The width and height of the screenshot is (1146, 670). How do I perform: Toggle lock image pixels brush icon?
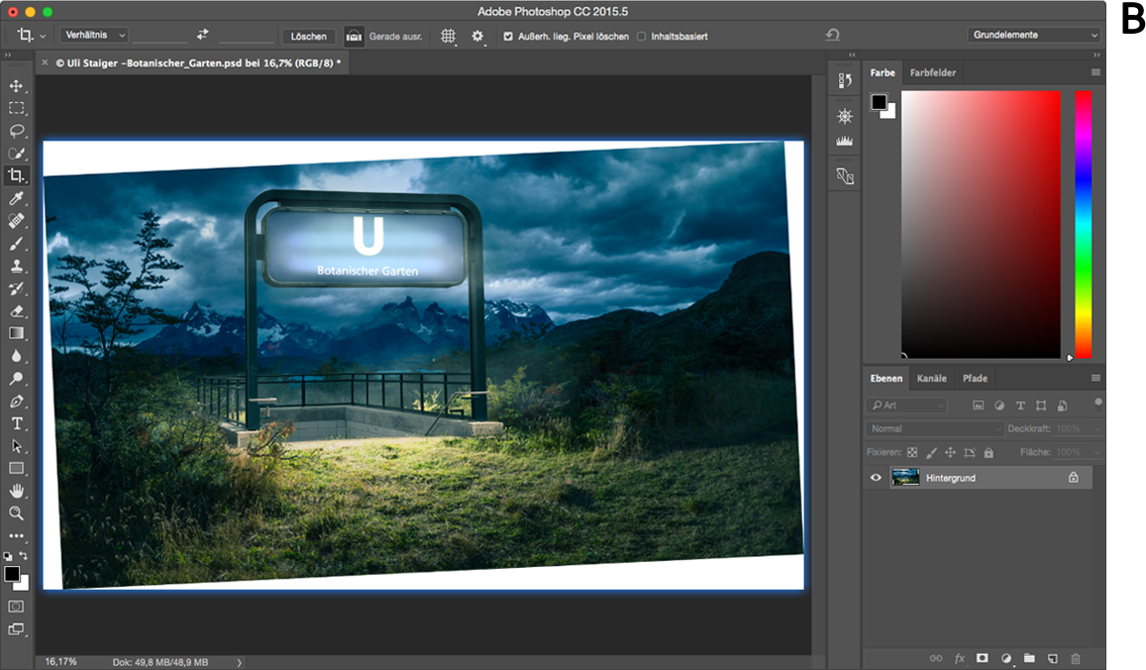click(931, 453)
